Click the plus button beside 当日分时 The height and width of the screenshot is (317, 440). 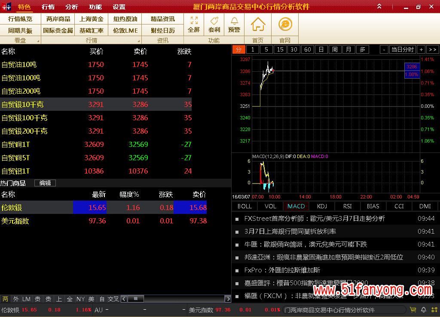pyautogui.click(x=421, y=50)
